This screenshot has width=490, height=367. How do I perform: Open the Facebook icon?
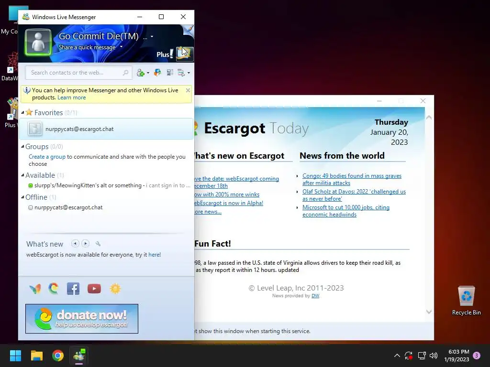click(73, 289)
